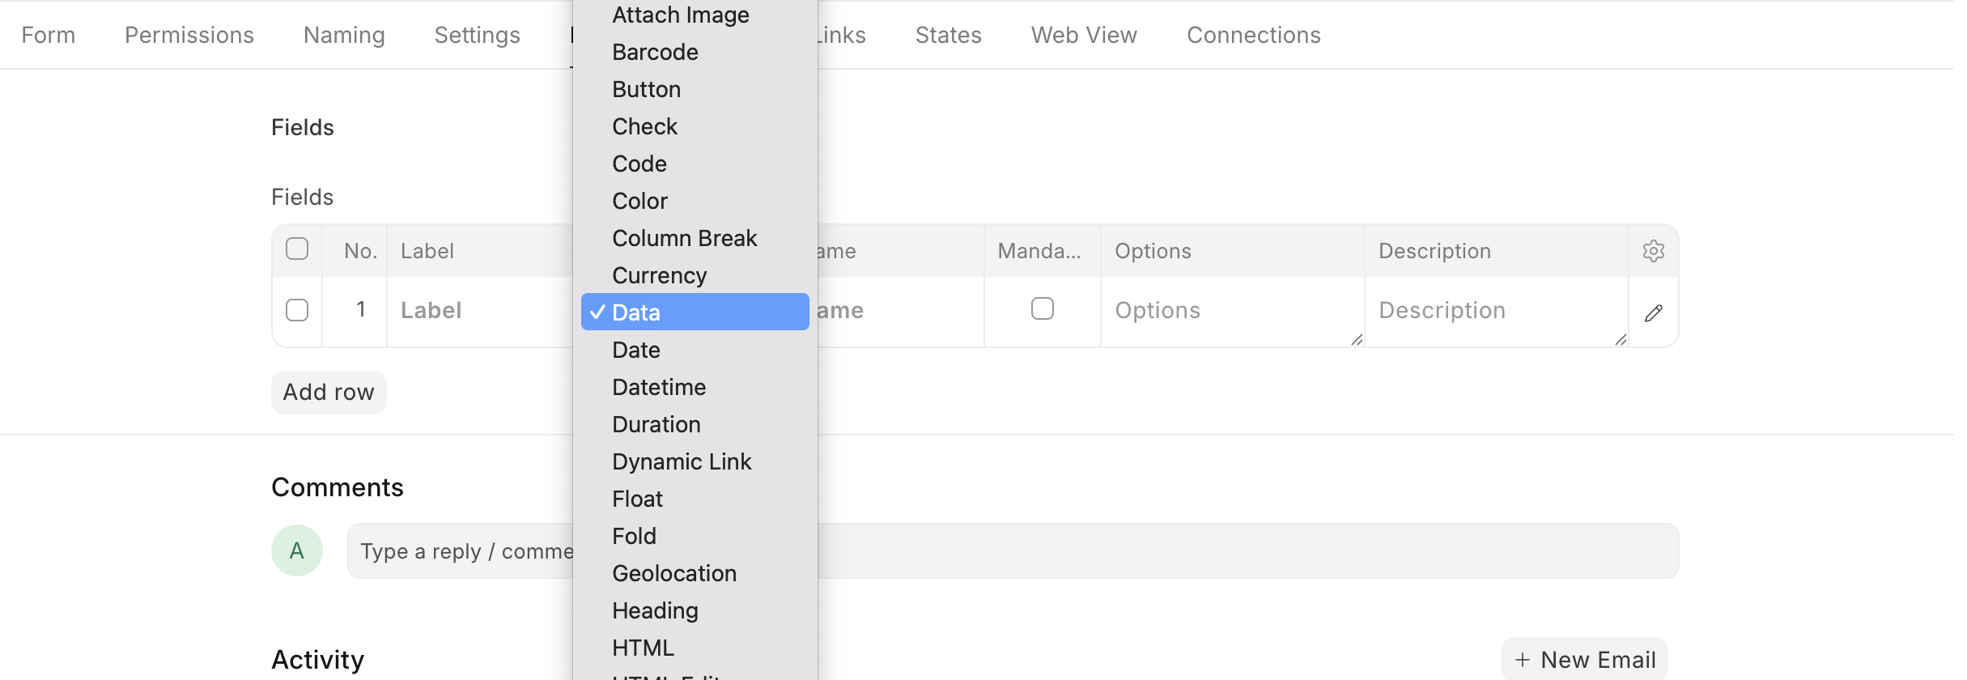Check the row 1 selection checkbox

coord(297,311)
